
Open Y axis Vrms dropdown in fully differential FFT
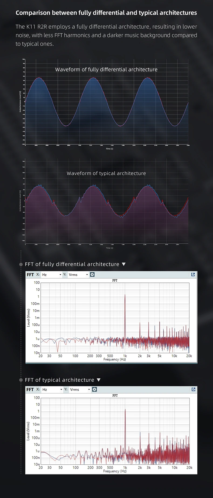pos(78,275)
